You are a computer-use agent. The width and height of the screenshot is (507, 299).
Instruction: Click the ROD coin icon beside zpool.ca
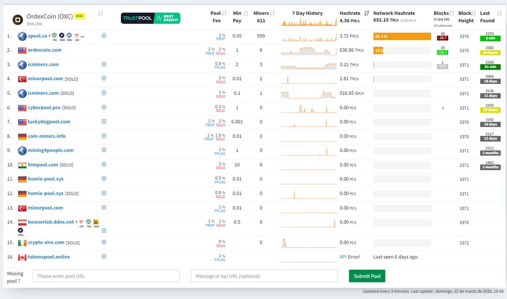[x=61, y=35]
